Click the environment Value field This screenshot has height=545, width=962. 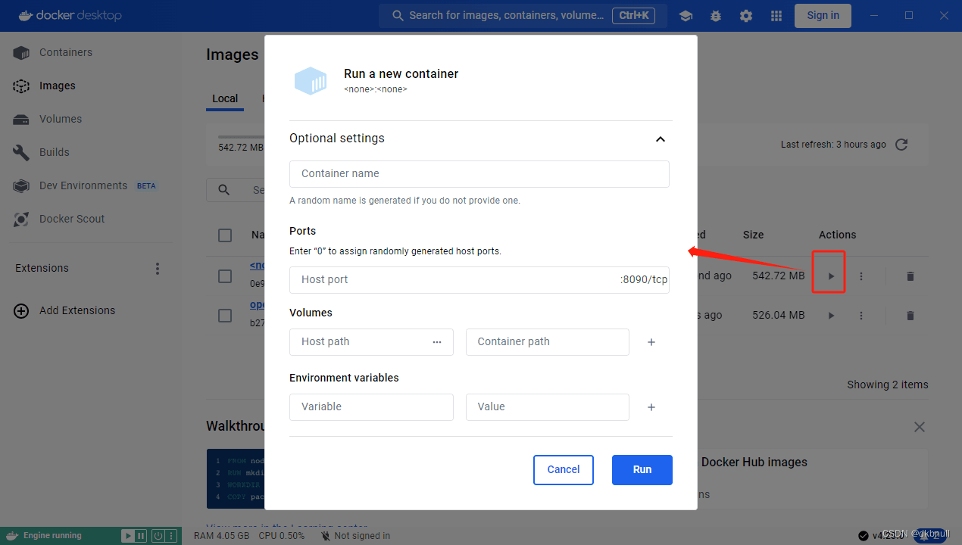pos(548,407)
